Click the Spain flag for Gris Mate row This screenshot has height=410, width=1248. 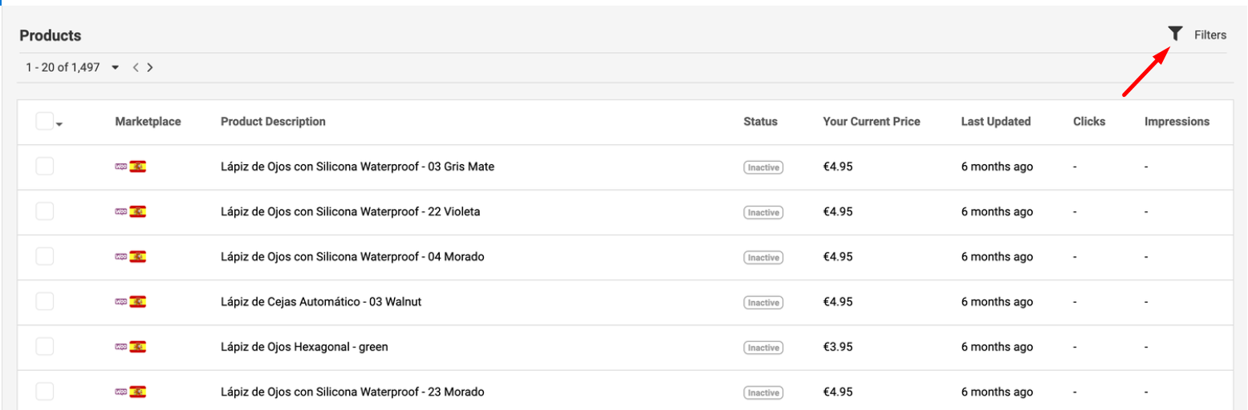(x=138, y=167)
